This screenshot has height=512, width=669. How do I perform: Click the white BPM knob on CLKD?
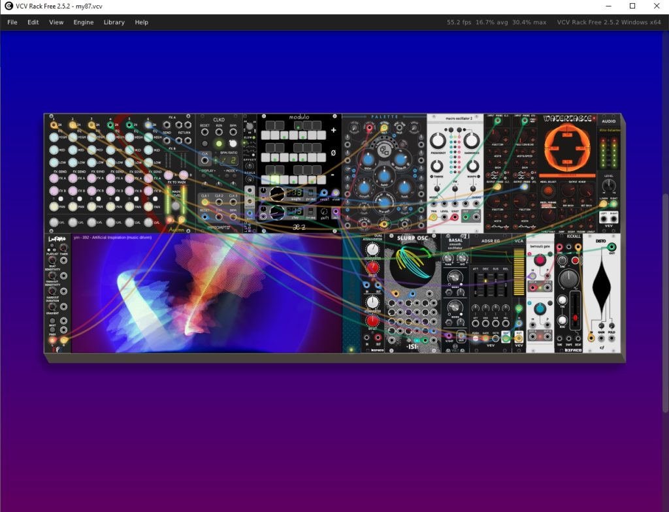[x=233, y=143]
